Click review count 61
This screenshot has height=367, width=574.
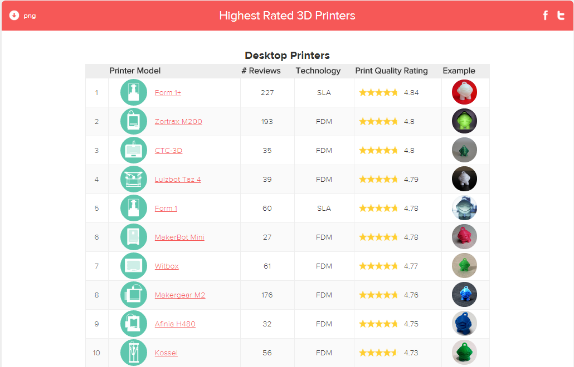click(267, 266)
